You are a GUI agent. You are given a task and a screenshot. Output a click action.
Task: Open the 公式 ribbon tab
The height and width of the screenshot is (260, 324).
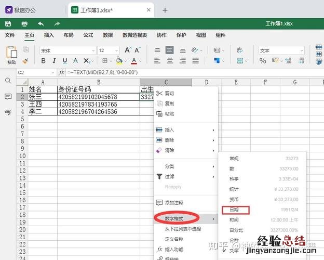click(x=88, y=35)
